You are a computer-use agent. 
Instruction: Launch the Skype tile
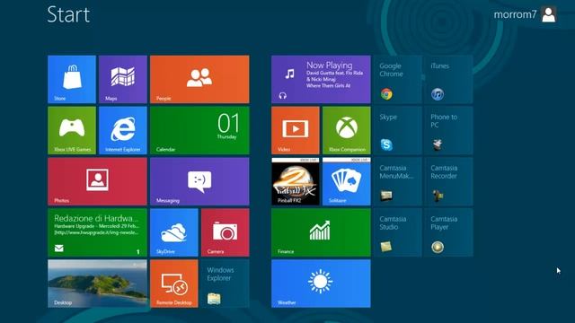coord(398,130)
